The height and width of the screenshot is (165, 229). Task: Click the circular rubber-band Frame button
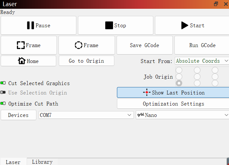[86, 45]
